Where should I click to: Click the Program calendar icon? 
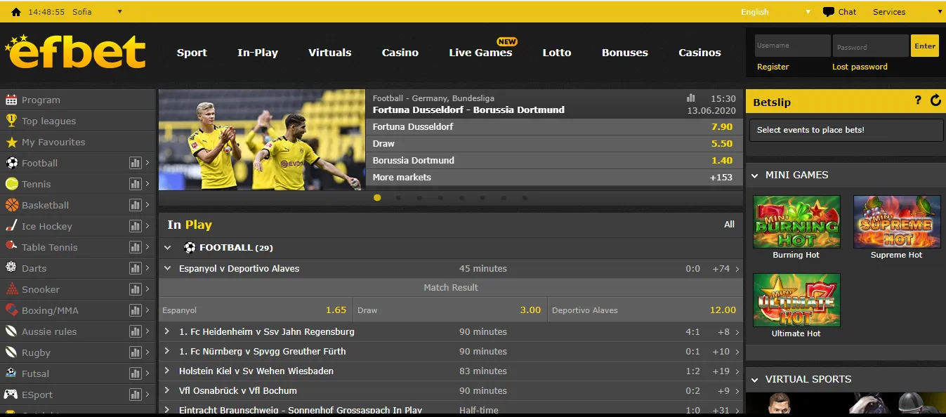pyautogui.click(x=11, y=100)
